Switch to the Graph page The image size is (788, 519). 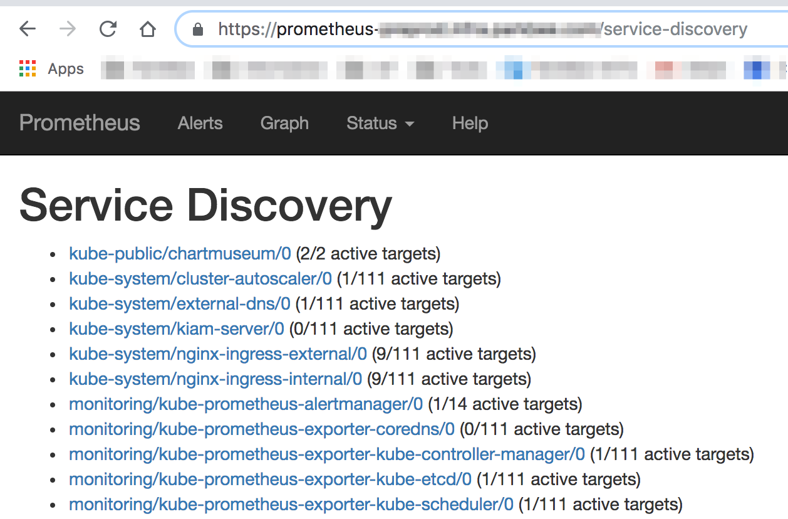pyautogui.click(x=284, y=123)
